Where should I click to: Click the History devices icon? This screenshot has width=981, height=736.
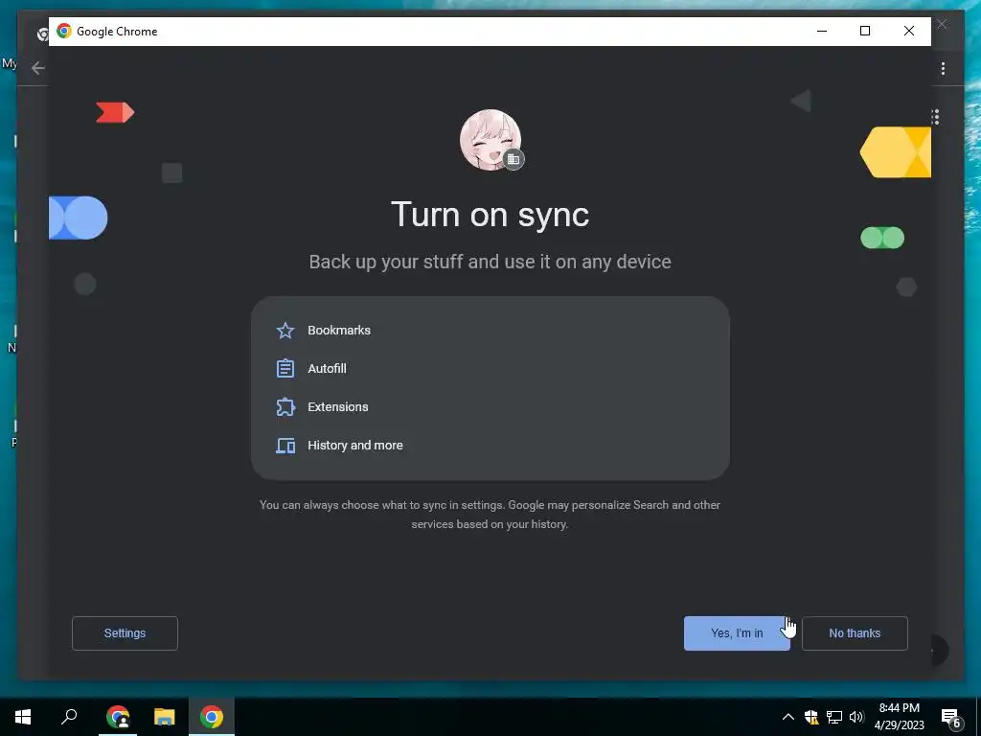(285, 446)
